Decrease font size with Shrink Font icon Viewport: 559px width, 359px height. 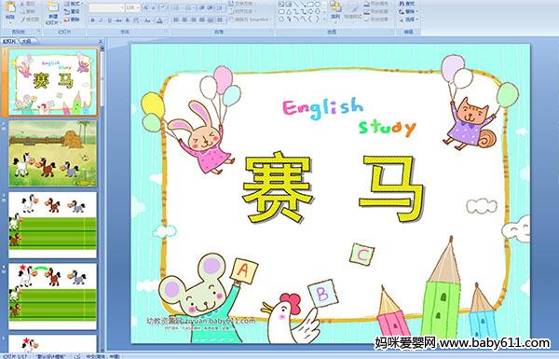coord(154,7)
